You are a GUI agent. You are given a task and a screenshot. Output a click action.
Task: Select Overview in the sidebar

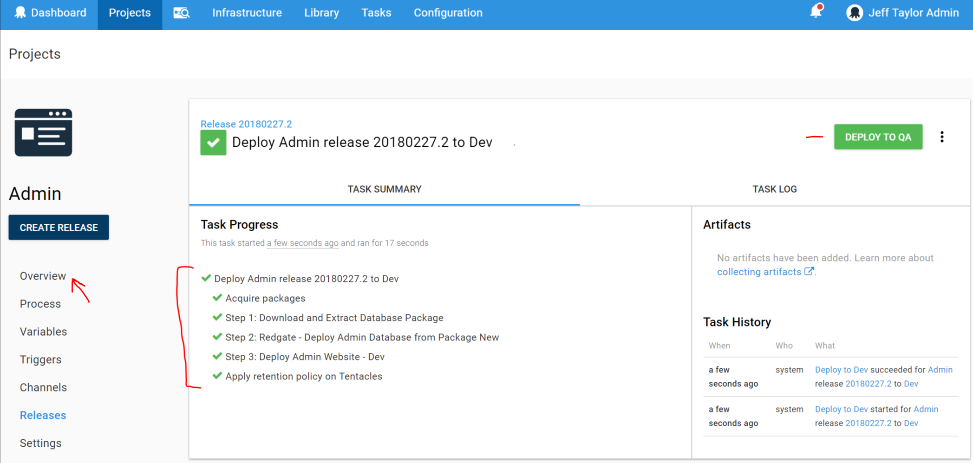coord(43,276)
